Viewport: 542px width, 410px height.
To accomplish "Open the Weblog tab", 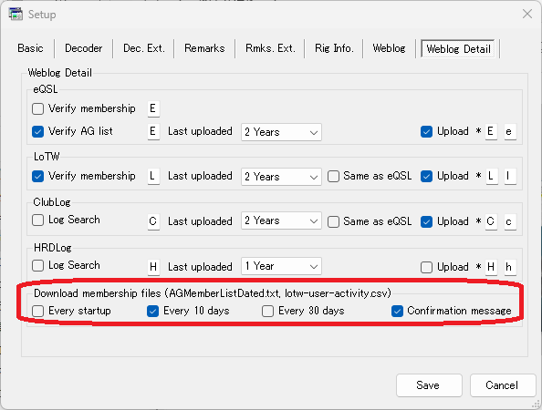I will point(390,48).
